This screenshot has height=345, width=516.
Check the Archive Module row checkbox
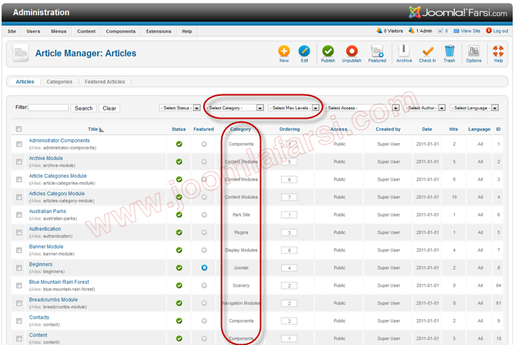pos(19,161)
